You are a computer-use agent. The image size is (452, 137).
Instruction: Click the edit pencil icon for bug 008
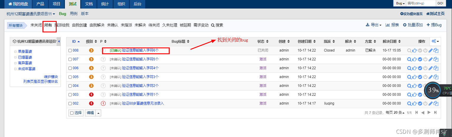pyautogui.click(x=430, y=50)
